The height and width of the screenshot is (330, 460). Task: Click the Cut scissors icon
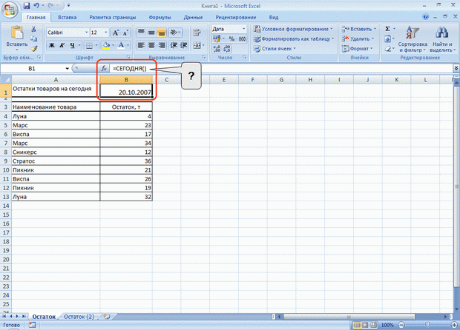tap(33, 29)
